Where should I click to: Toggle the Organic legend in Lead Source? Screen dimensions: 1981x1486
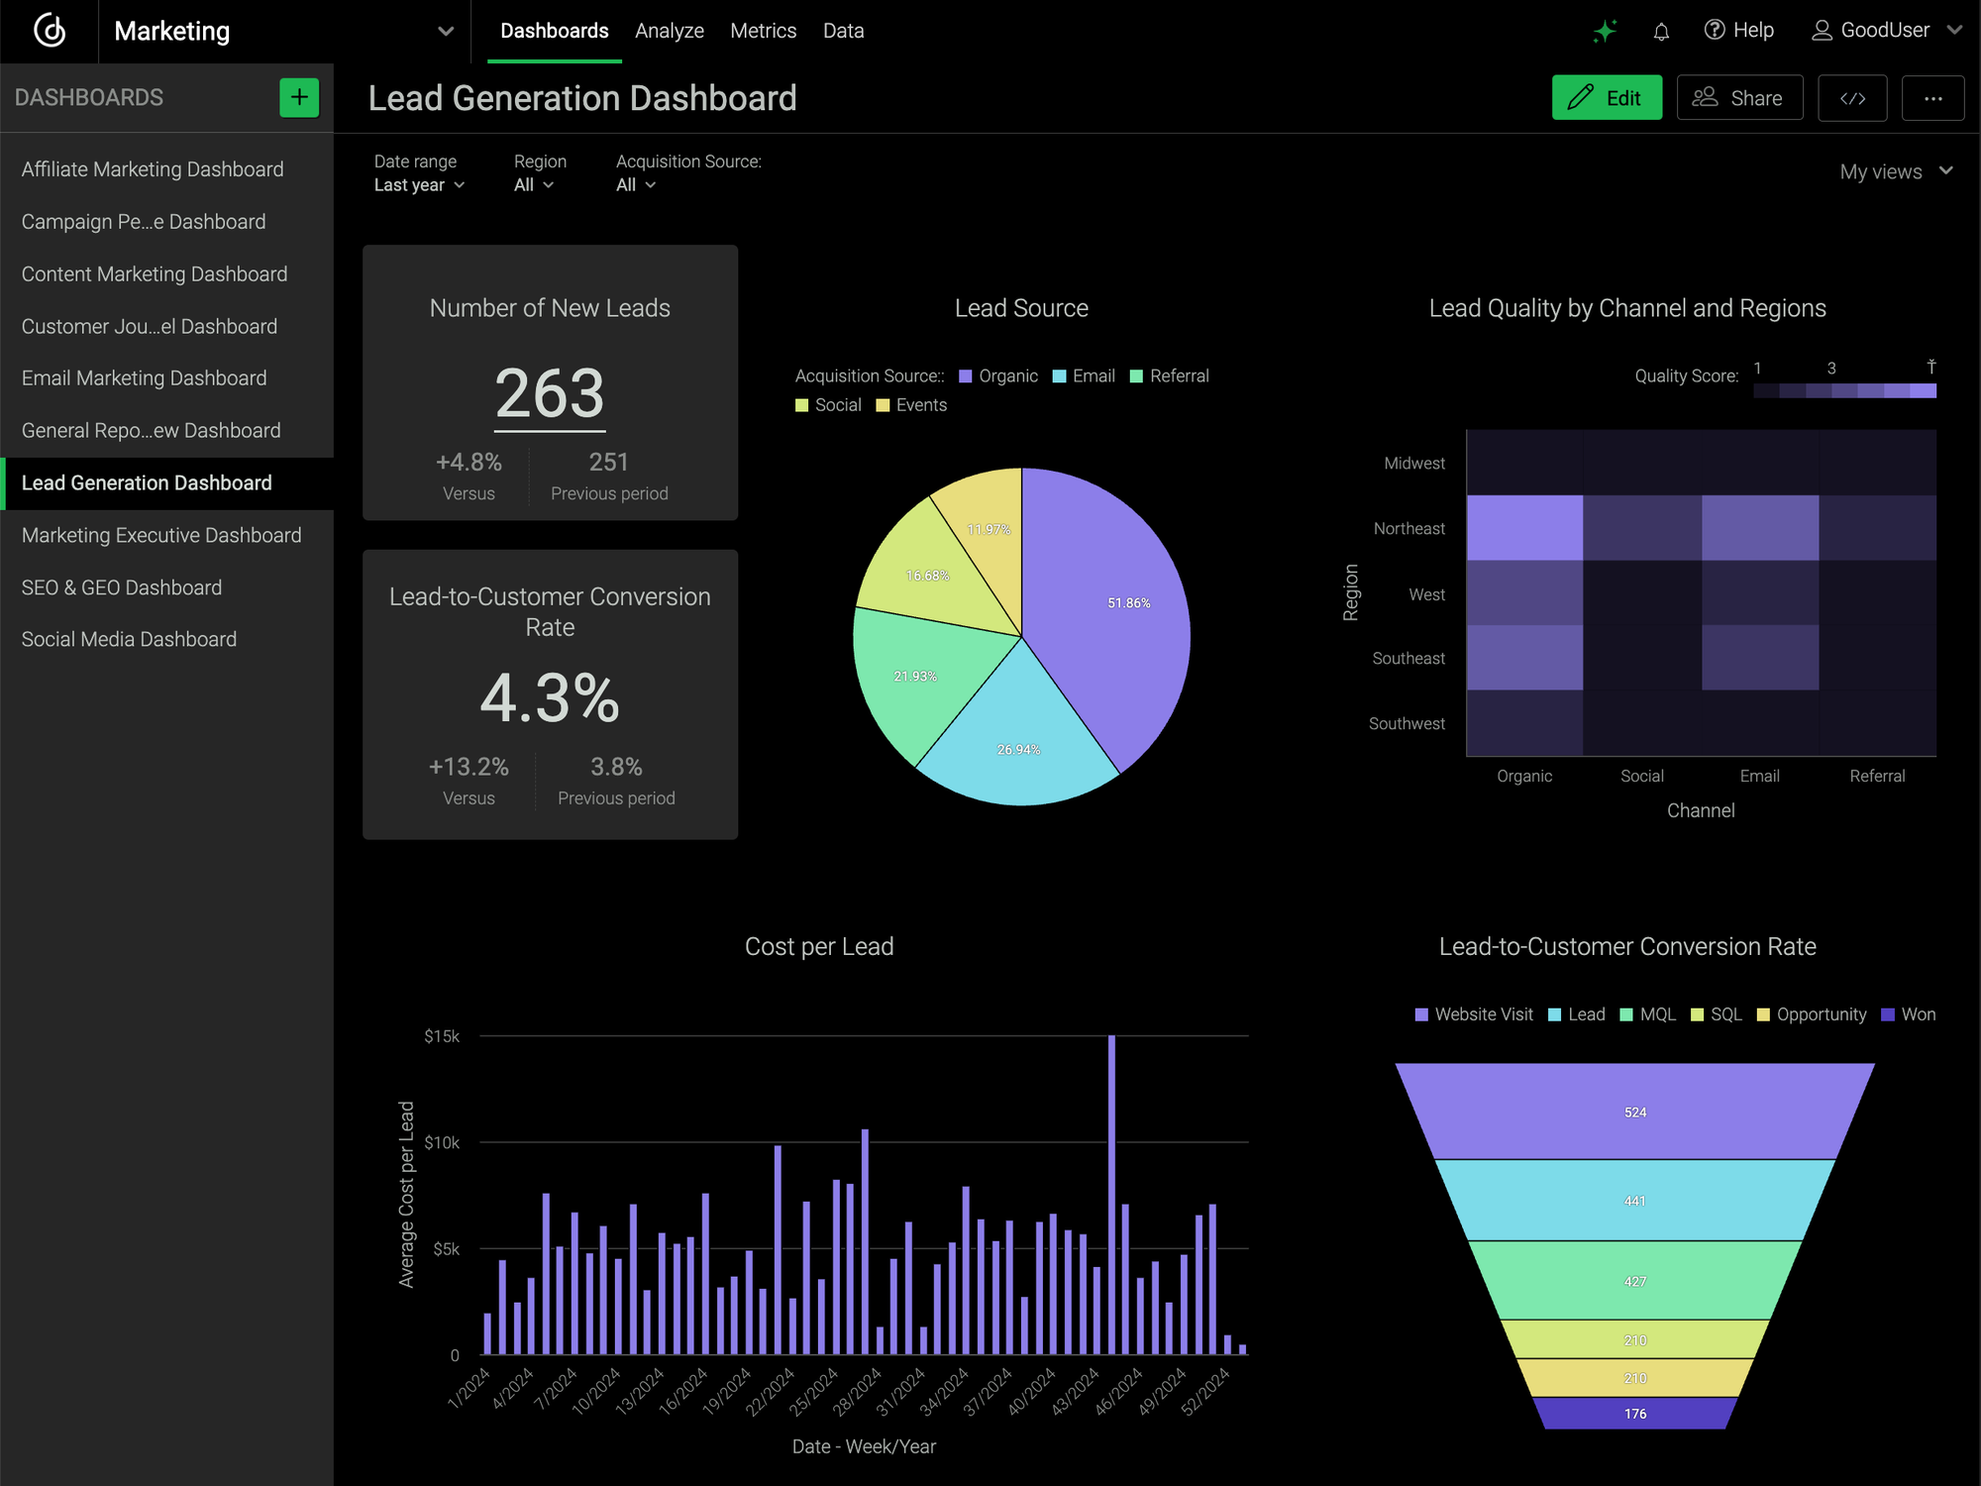point(998,375)
